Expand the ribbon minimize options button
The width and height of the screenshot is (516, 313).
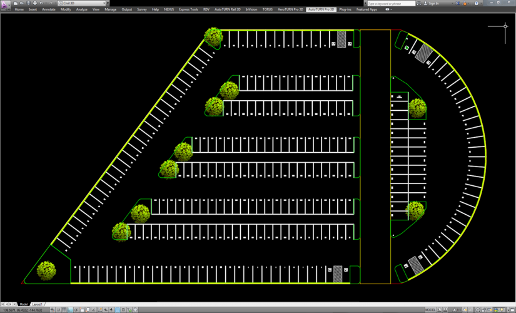pos(388,9)
